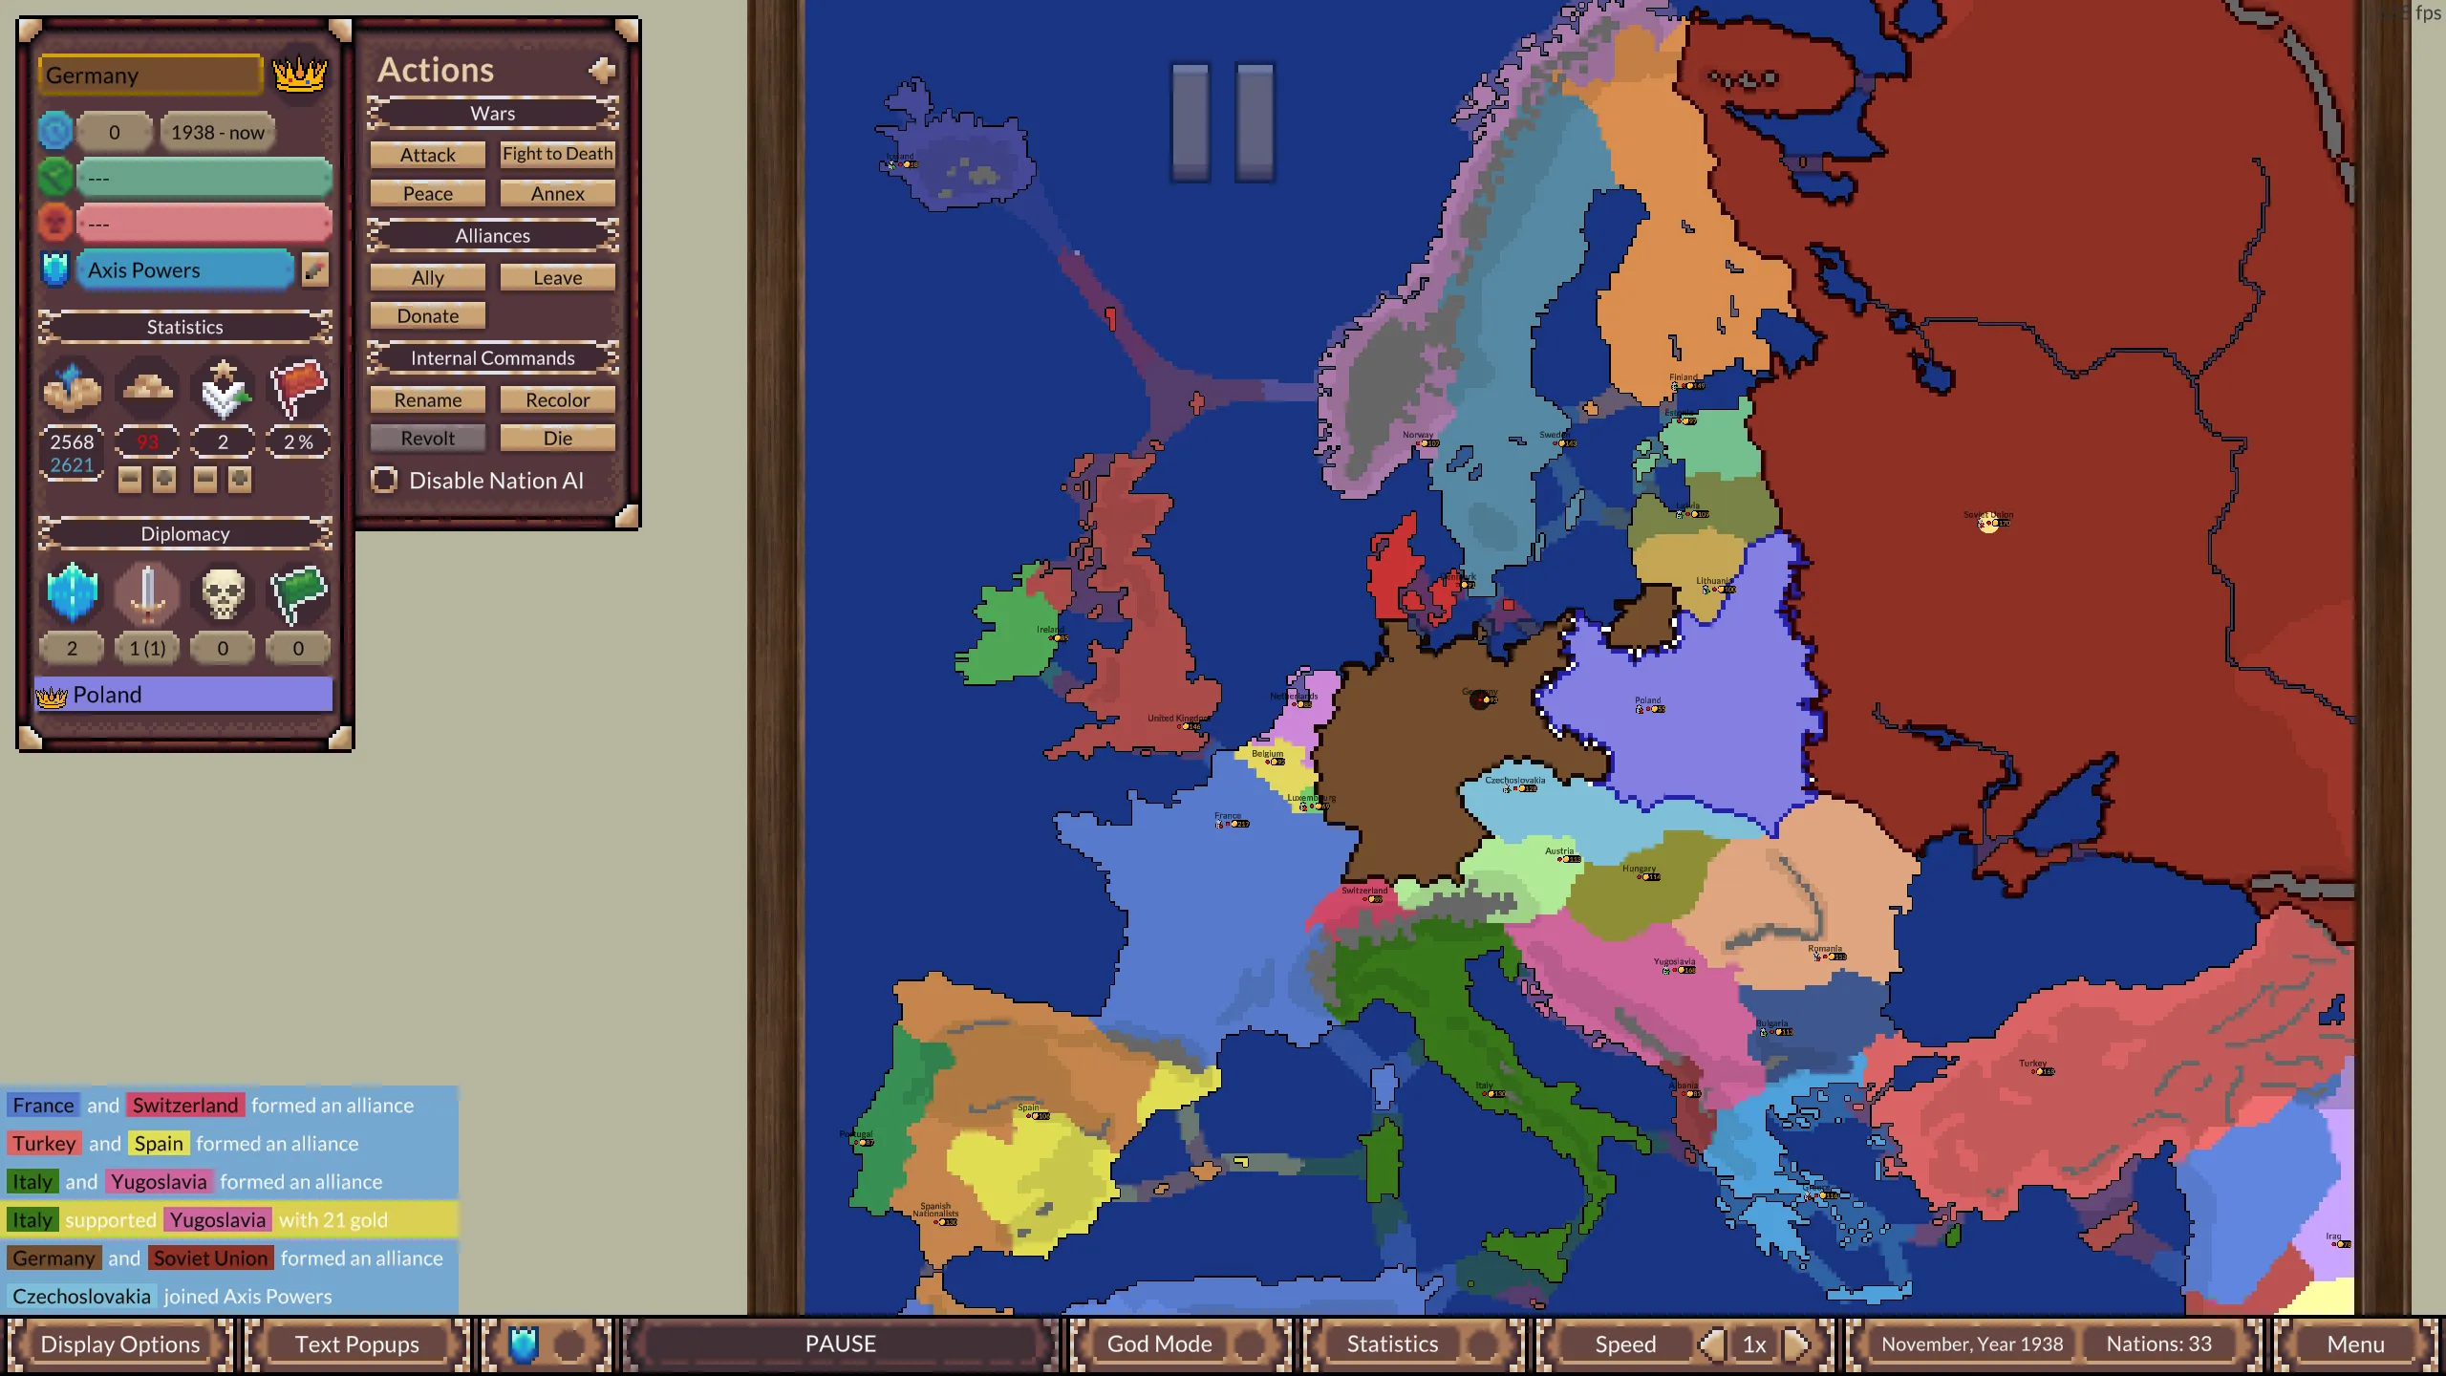2446x1376 pixels.
Task: Click the sword/war diplomacy icon
Action: point(148,591)
